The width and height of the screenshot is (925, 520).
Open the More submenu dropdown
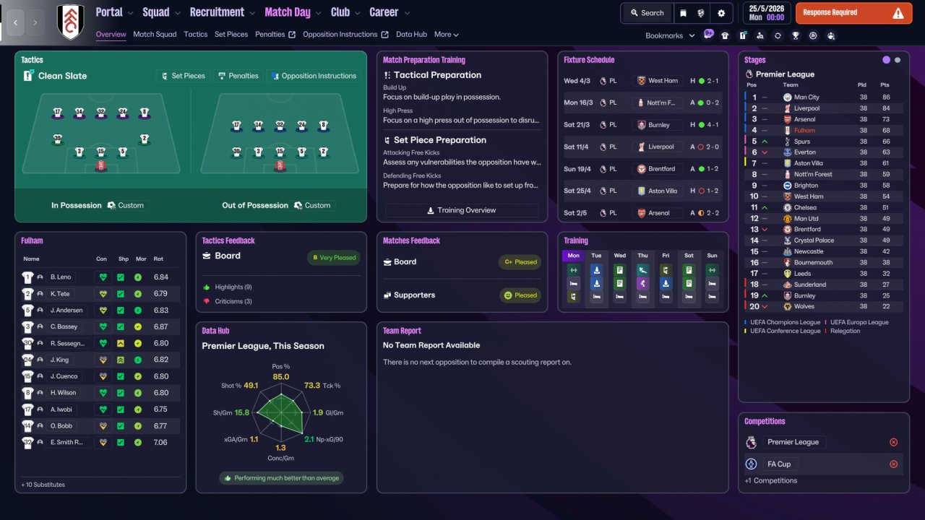(447, 34)
